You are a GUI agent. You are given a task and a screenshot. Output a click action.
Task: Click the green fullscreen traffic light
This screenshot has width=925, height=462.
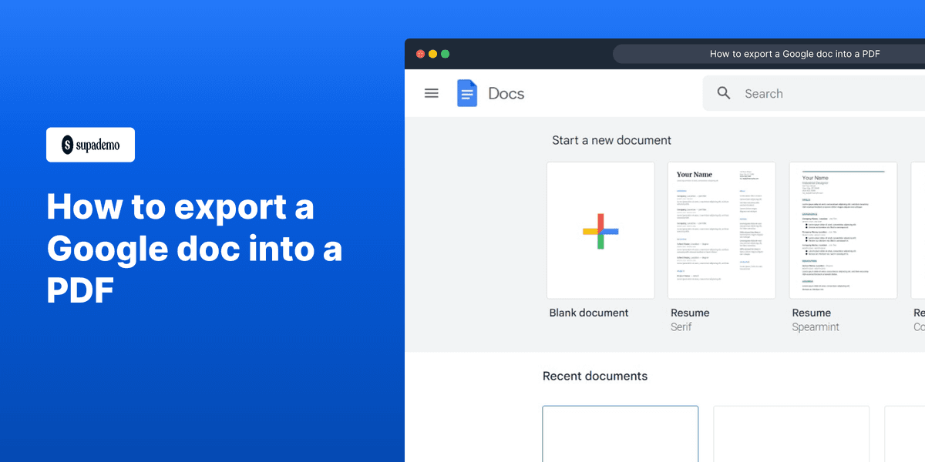point(444,54)
